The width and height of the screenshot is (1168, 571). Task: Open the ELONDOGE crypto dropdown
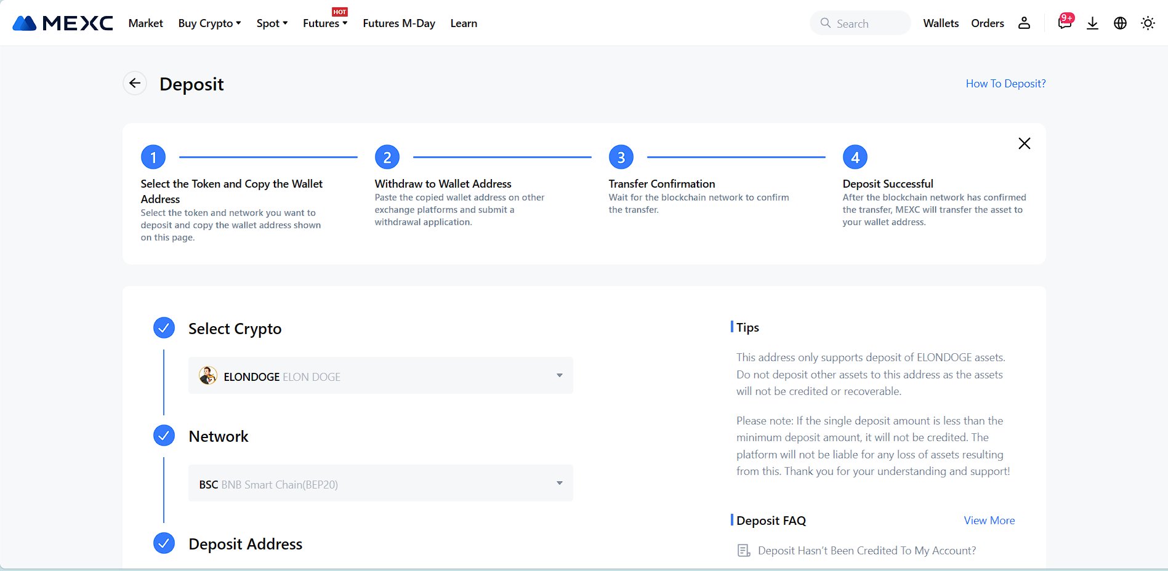[381, 375]
